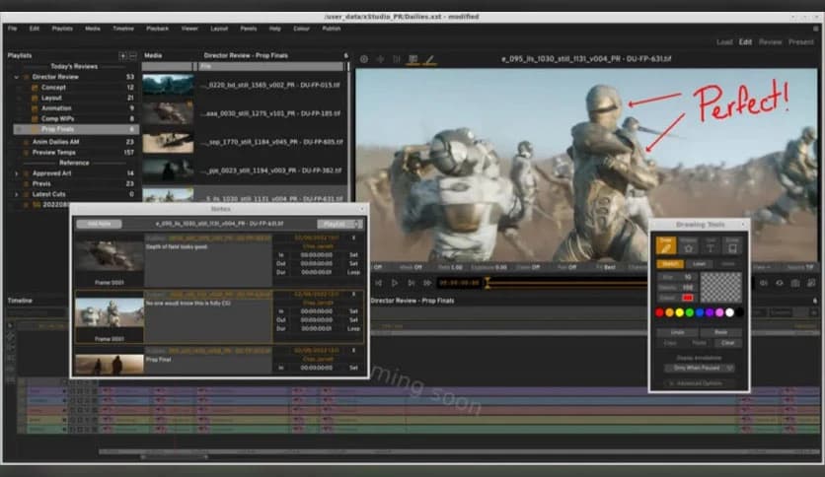
Task: Click the viewer timeline scrub bar
Action: pyautogui.click(x=566, y=283)
